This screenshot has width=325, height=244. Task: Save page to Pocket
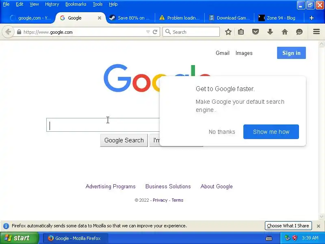[256, 32]
